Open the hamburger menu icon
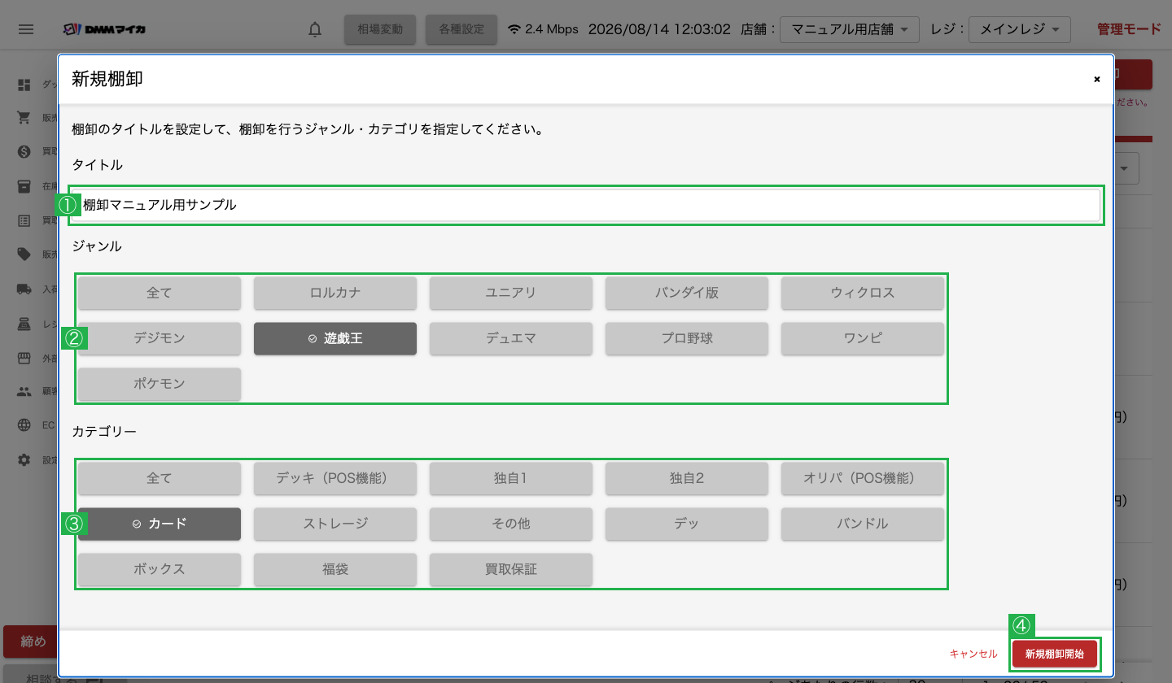Viewport: 1172px width, 683px height. tap(26, 29)
